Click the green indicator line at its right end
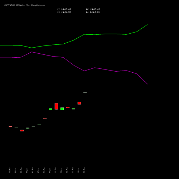This screenshot has width=179, height=179. point(147,25)
